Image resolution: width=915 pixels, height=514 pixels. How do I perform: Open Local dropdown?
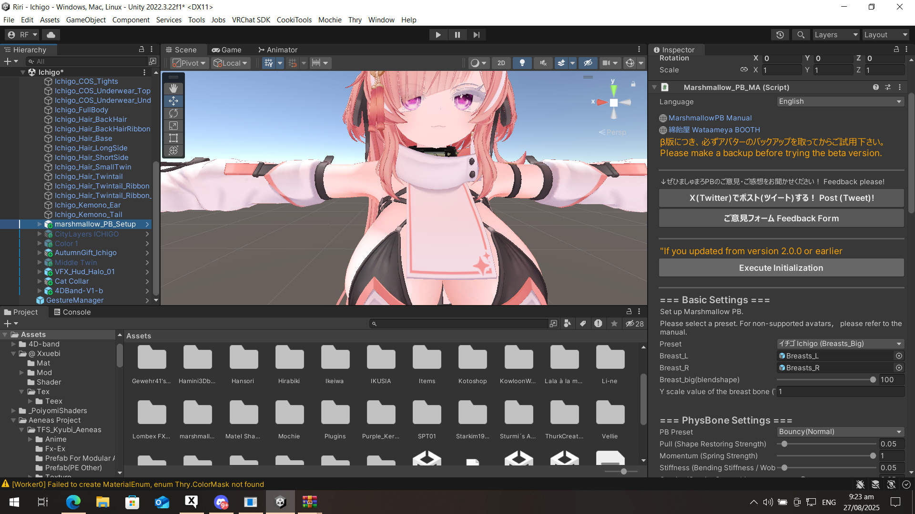[231, 63]
